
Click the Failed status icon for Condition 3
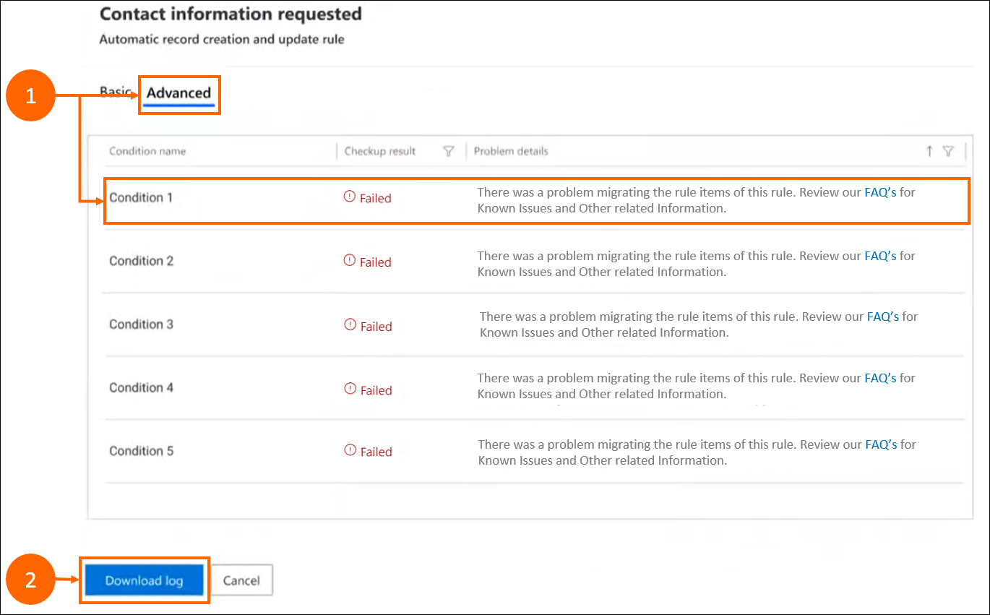click(350, 324)
